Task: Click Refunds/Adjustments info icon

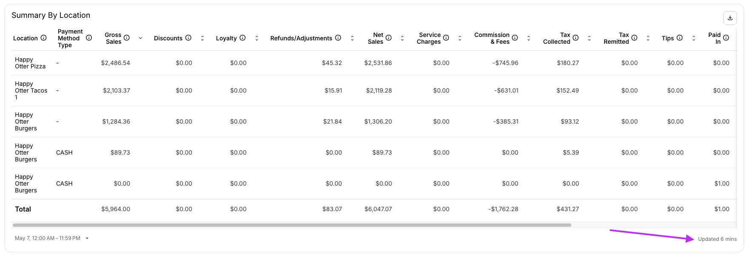Action: click(x=338, y=38)
